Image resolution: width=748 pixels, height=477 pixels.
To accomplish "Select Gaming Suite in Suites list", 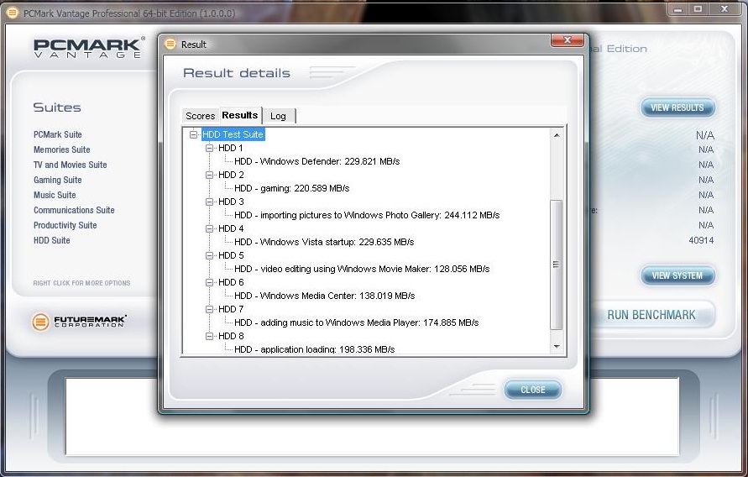I will 58,180.
